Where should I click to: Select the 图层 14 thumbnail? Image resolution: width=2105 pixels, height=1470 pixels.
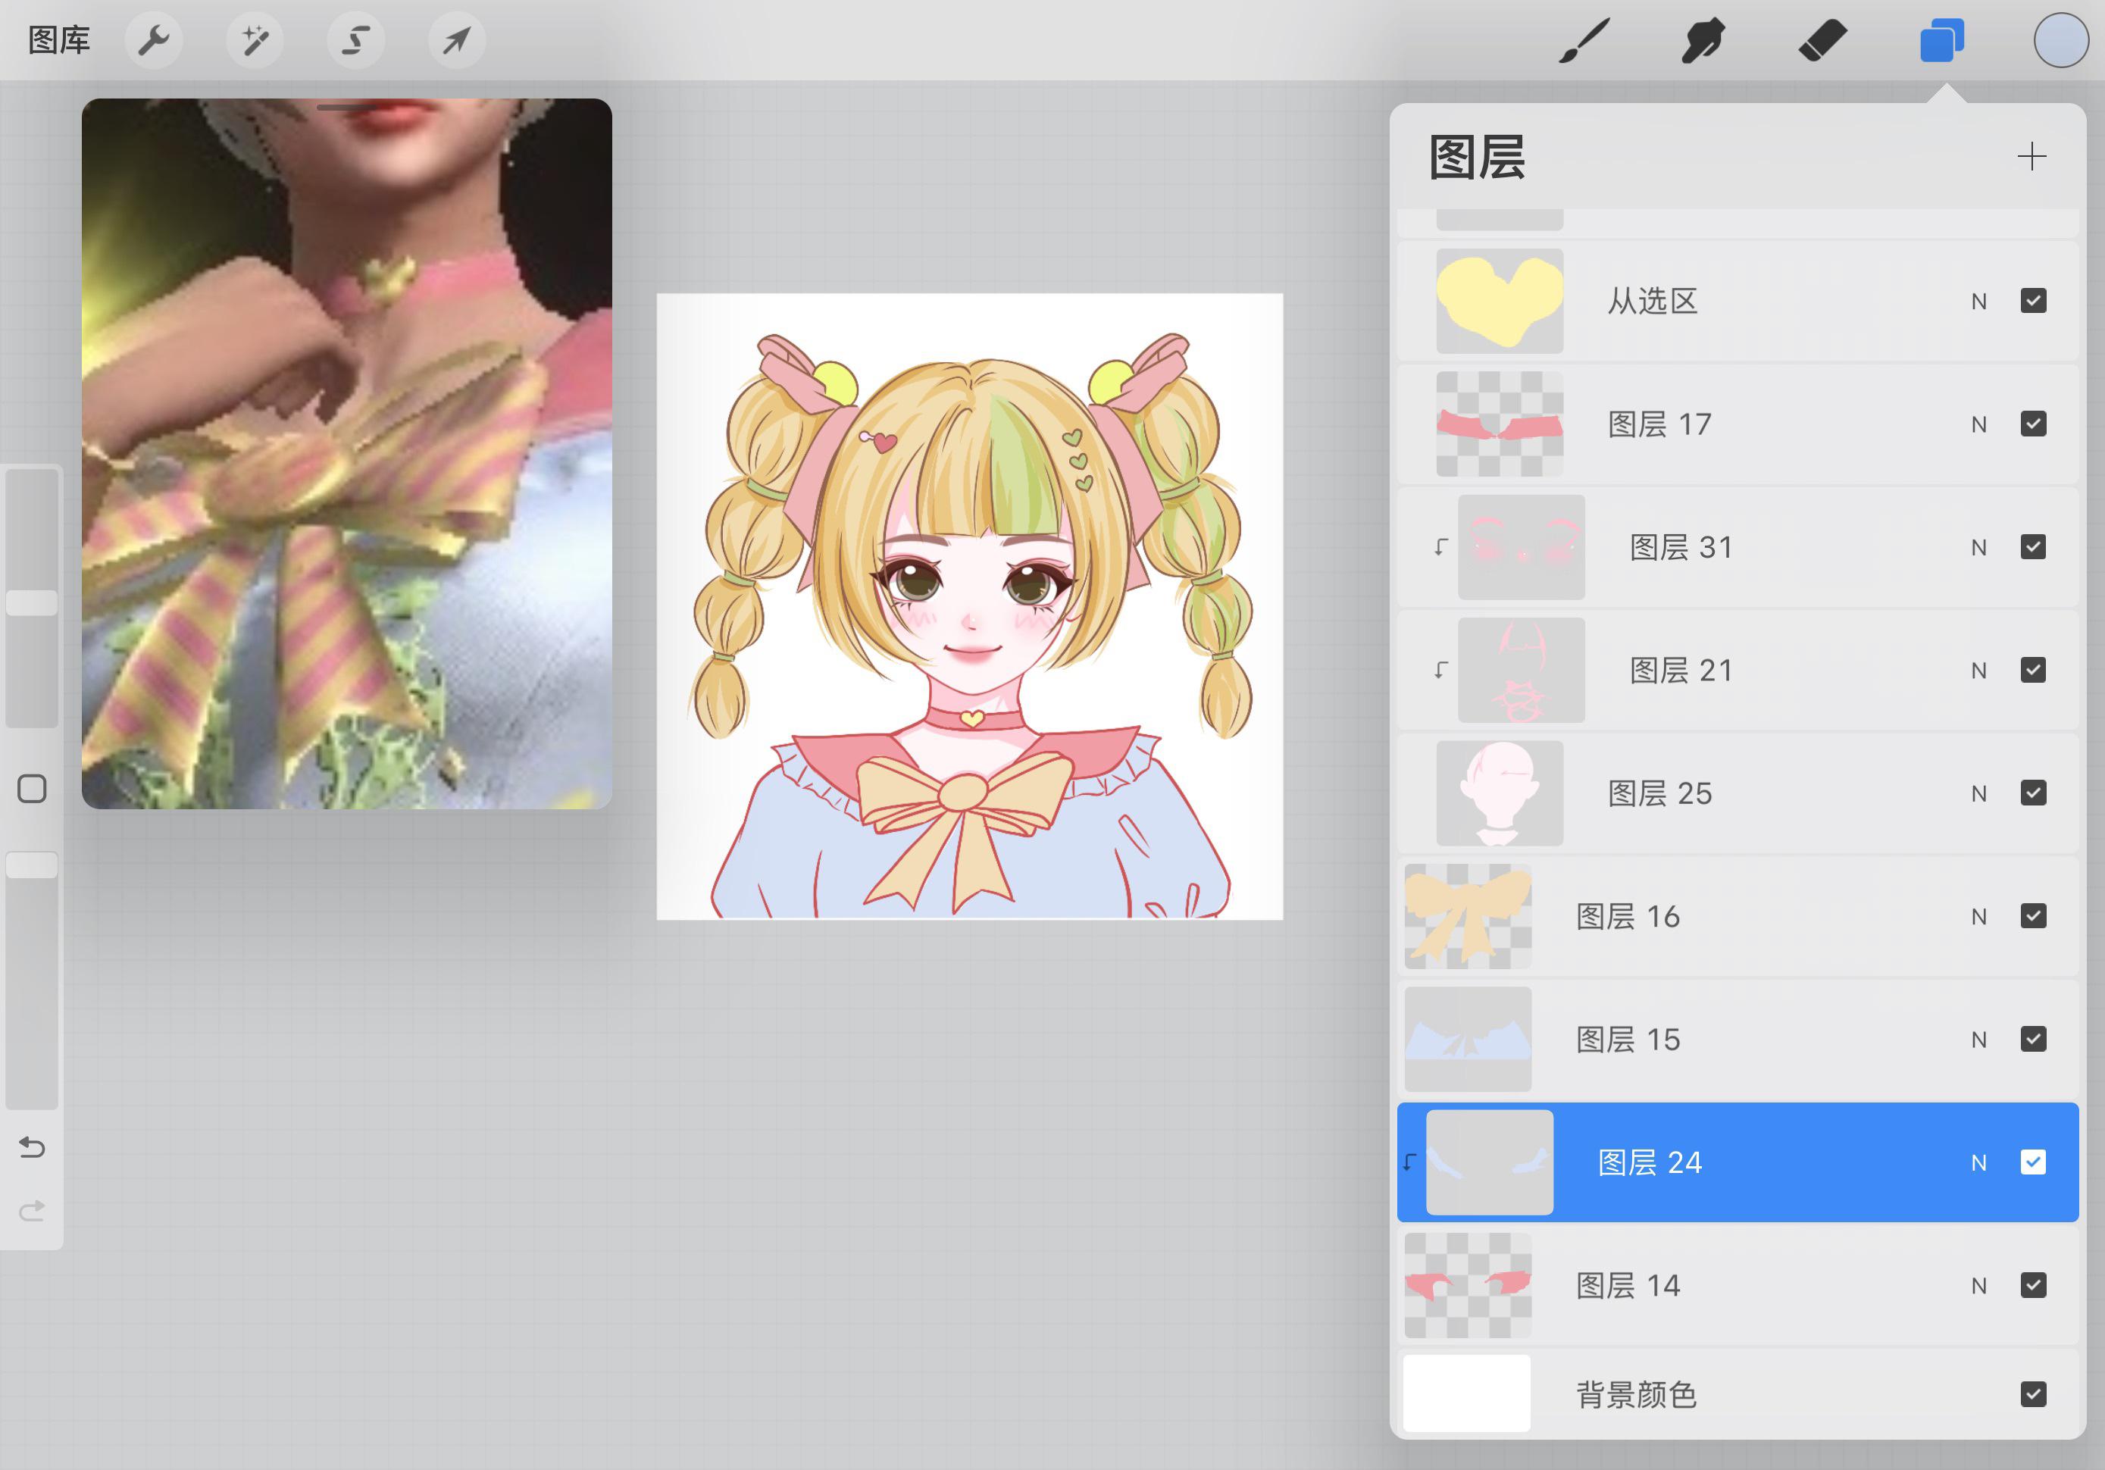coord(1468,1285)
